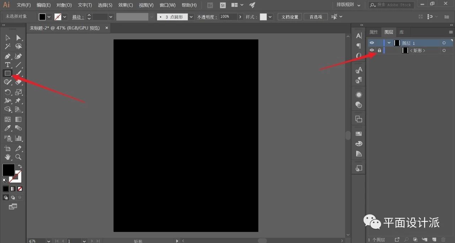Open the 文件(F) menu

(x=24, y=5)
